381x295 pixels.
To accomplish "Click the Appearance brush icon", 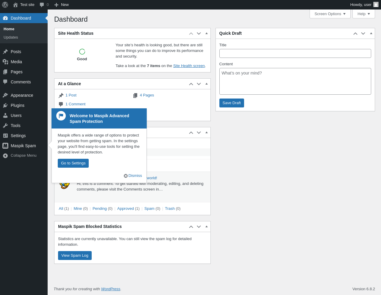I will [5, 95].
